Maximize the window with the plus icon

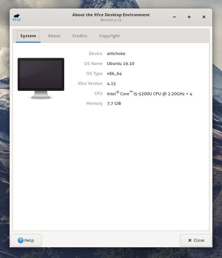pos(189,17)
